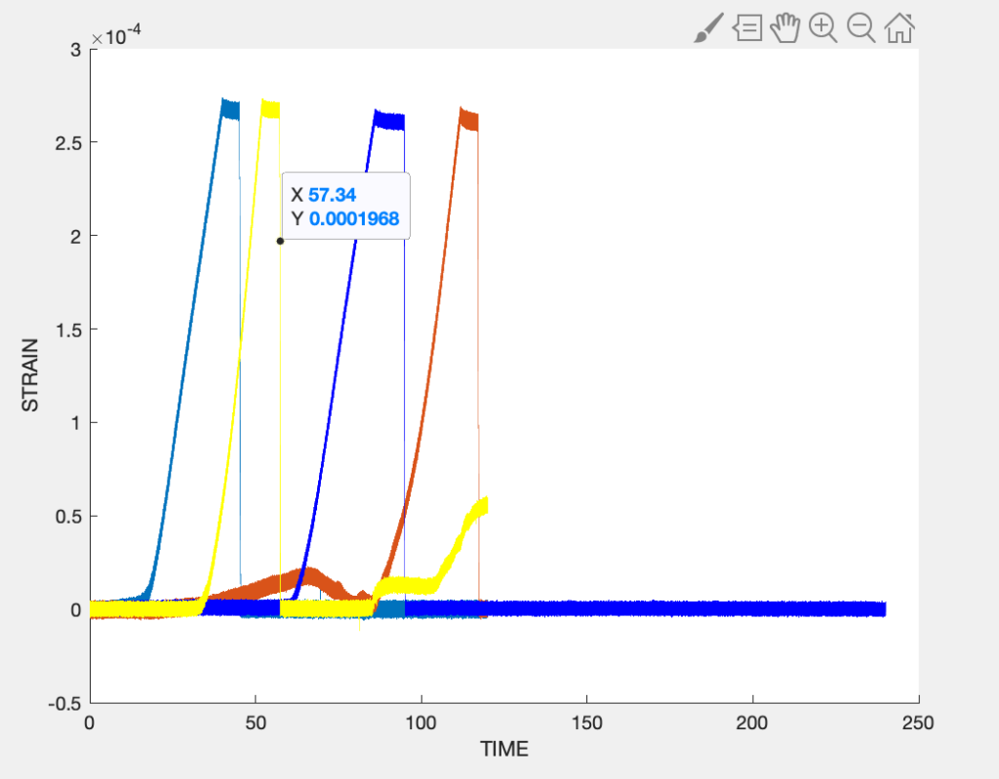Restore view with the Home icon

click(899, 28)
